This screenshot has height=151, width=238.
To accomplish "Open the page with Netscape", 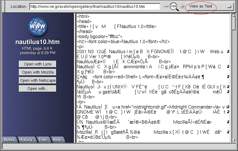I will (x=38, y=80).
